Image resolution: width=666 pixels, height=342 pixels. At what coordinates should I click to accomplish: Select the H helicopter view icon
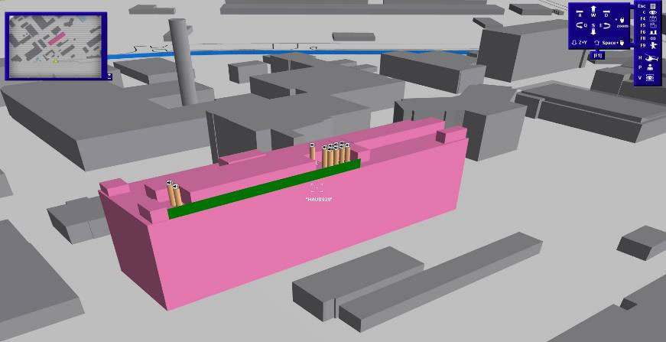point(651,57)
